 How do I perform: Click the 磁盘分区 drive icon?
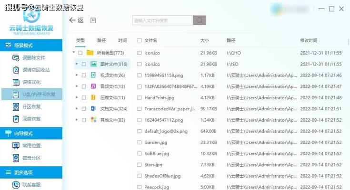tap(16, 158)
